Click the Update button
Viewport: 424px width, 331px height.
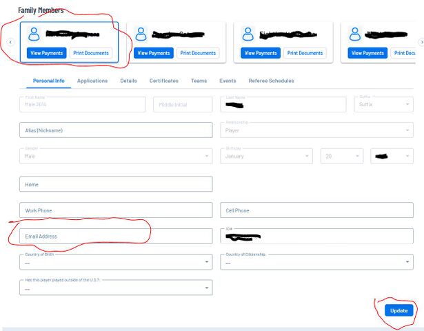pyautogui.click(x=399, y=310)
